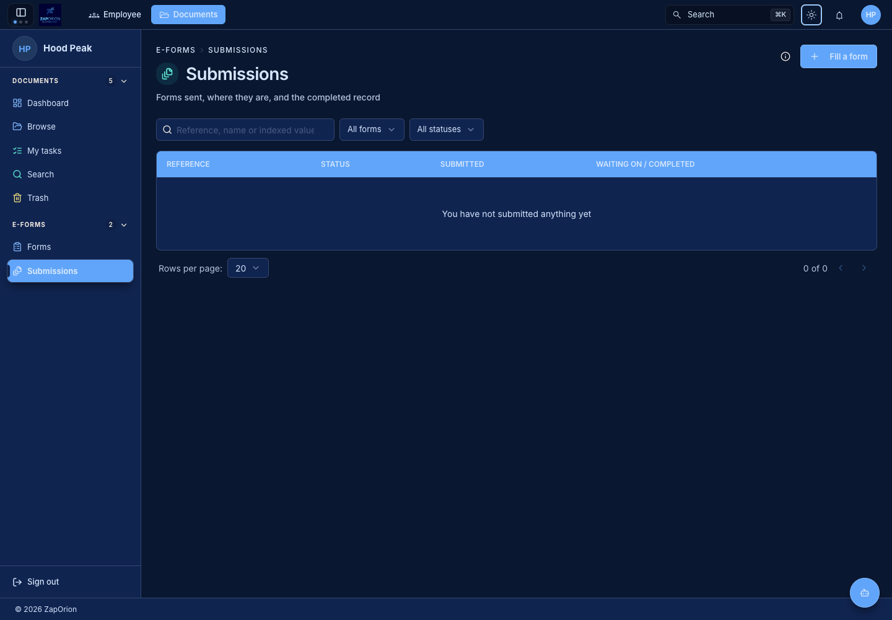Select Submissions in the sidebar
The width and height of the screenshot is (892, 620).
tap(70, 271)
